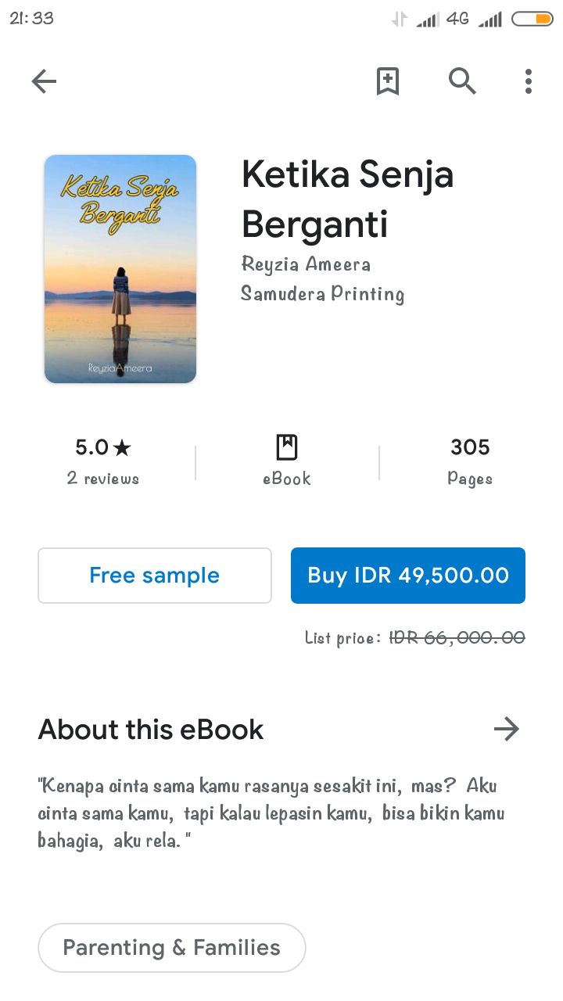Tap the book title Ketika Senja Berganti
Screen dimensions: 563x1001
pos(348,199)
